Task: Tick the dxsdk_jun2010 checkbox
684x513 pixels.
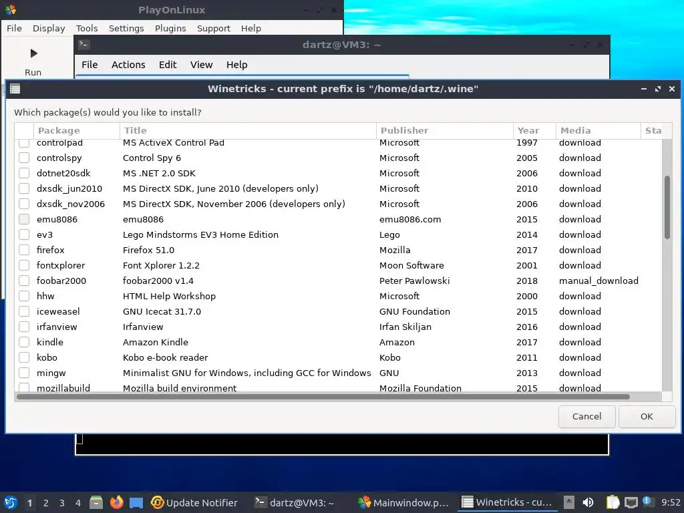Action: [x=24, y=188]
